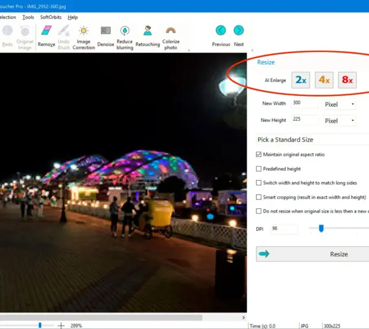Open the Selection menu
The image size is (369, 329).
(7, 17)
